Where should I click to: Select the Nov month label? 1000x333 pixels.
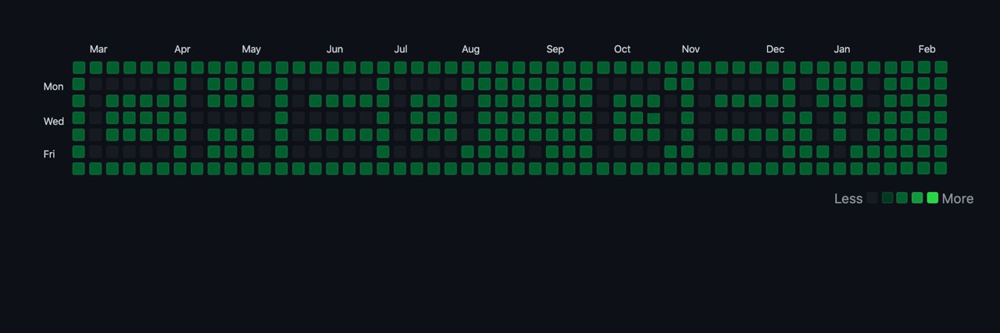(691, 49)
